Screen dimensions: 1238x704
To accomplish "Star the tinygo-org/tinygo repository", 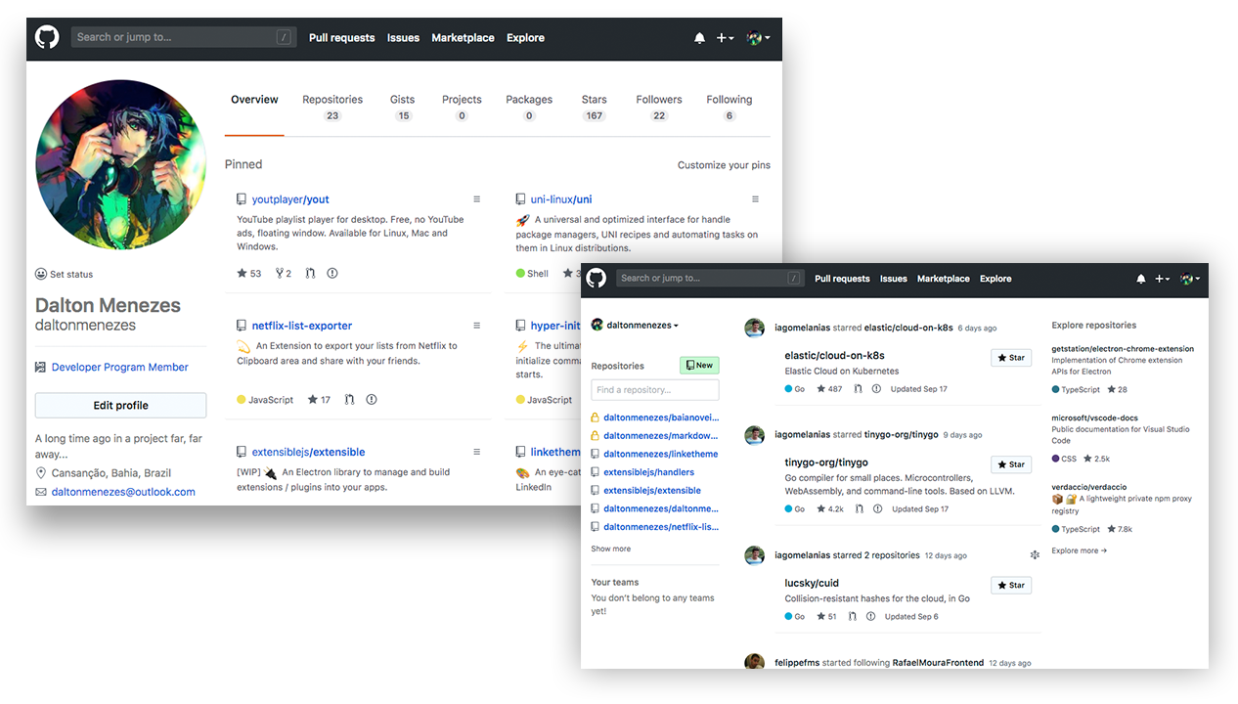I will coord(1011,464).
